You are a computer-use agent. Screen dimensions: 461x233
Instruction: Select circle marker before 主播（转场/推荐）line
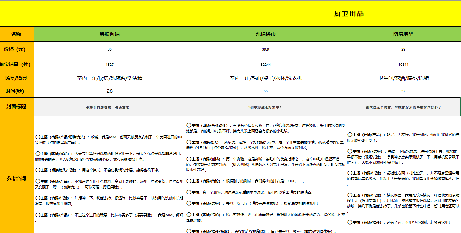click(x=350, y=223)
